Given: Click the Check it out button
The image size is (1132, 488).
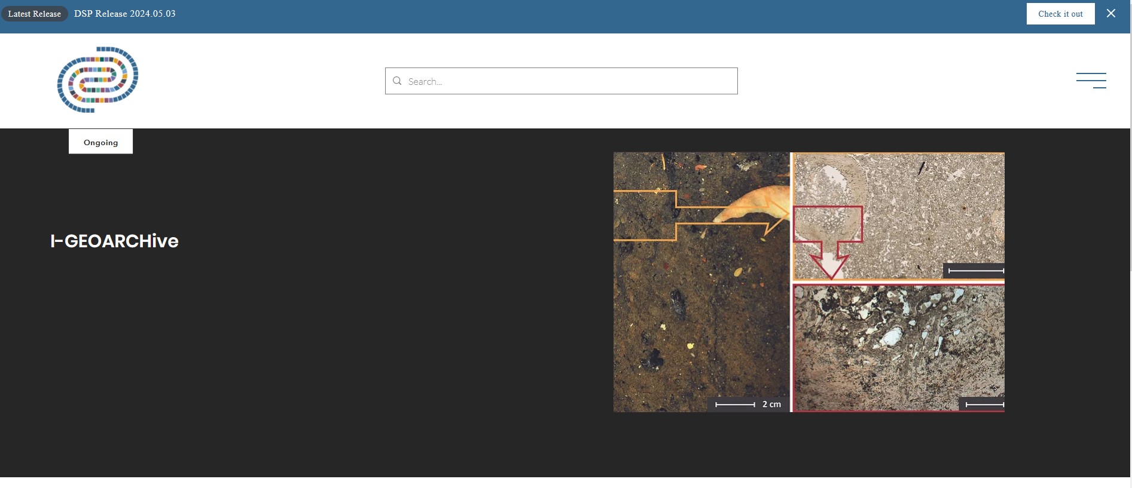Looking at the screenshot, I should coord(1060,14).
